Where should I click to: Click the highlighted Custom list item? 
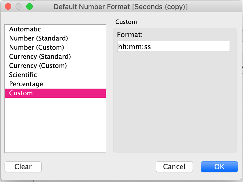55,93
